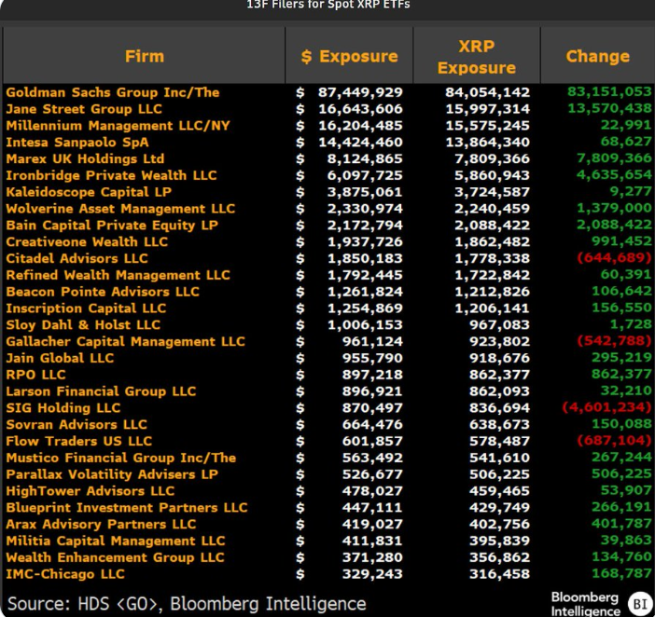Click Jain Global LLC firm name

[60, 358]
